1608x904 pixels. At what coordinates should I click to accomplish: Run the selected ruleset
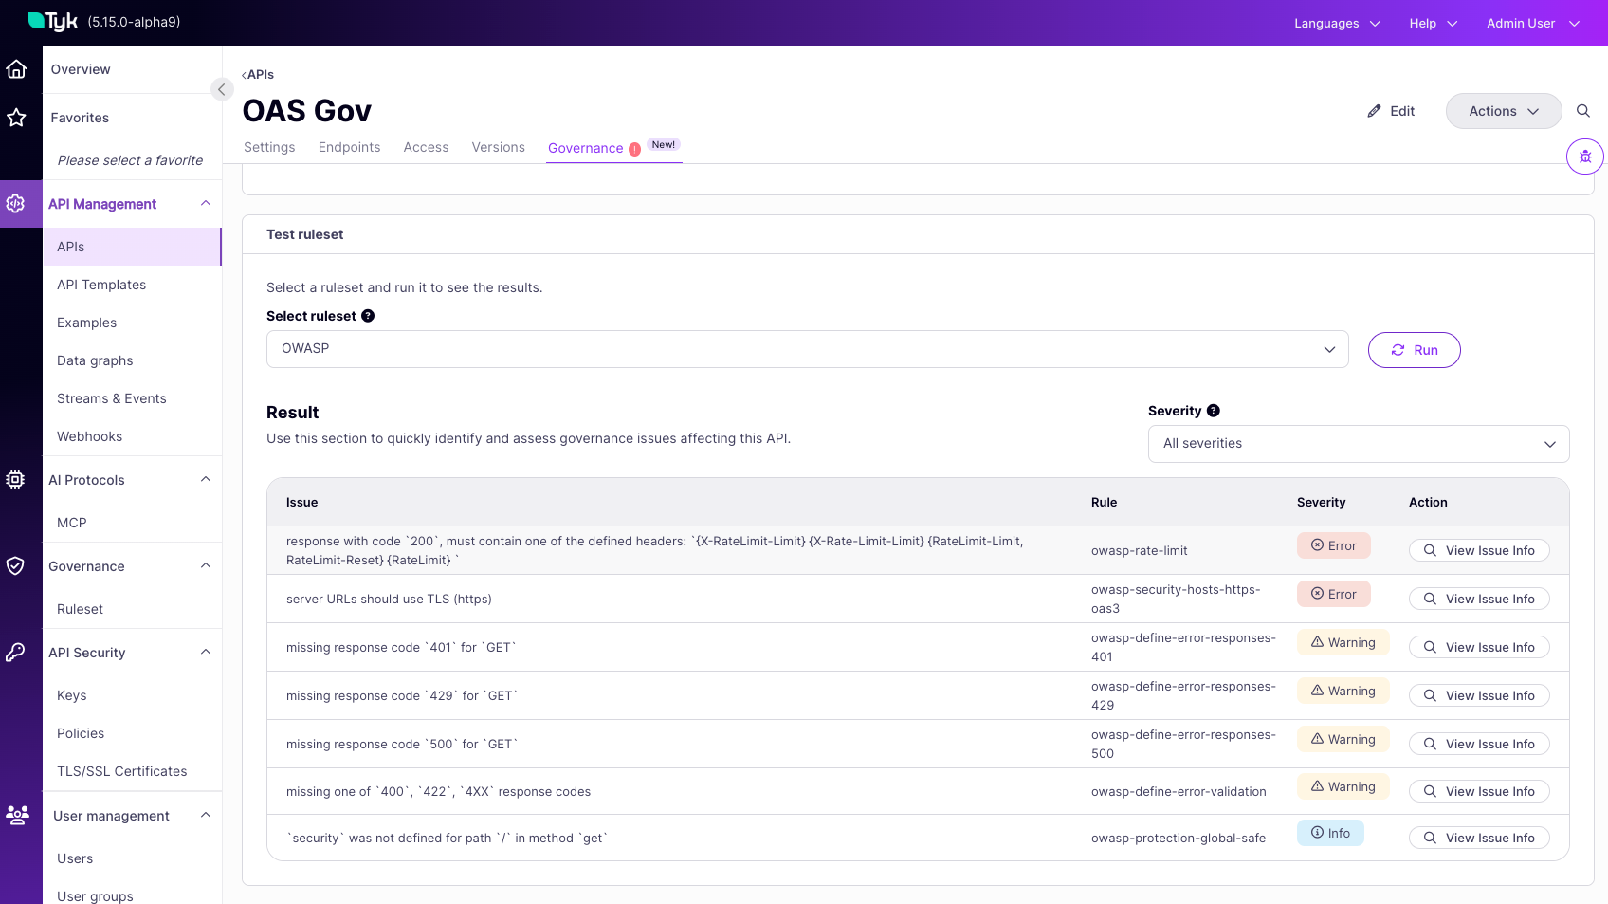coord(1414,350)
